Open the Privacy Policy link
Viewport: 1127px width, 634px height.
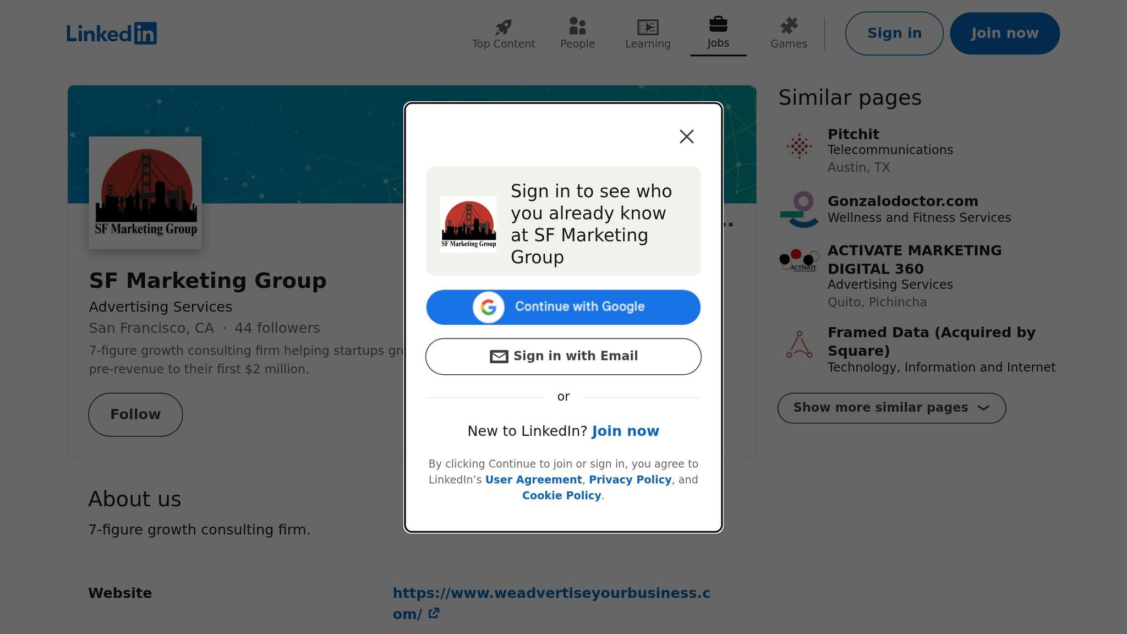tap(630, 480)
